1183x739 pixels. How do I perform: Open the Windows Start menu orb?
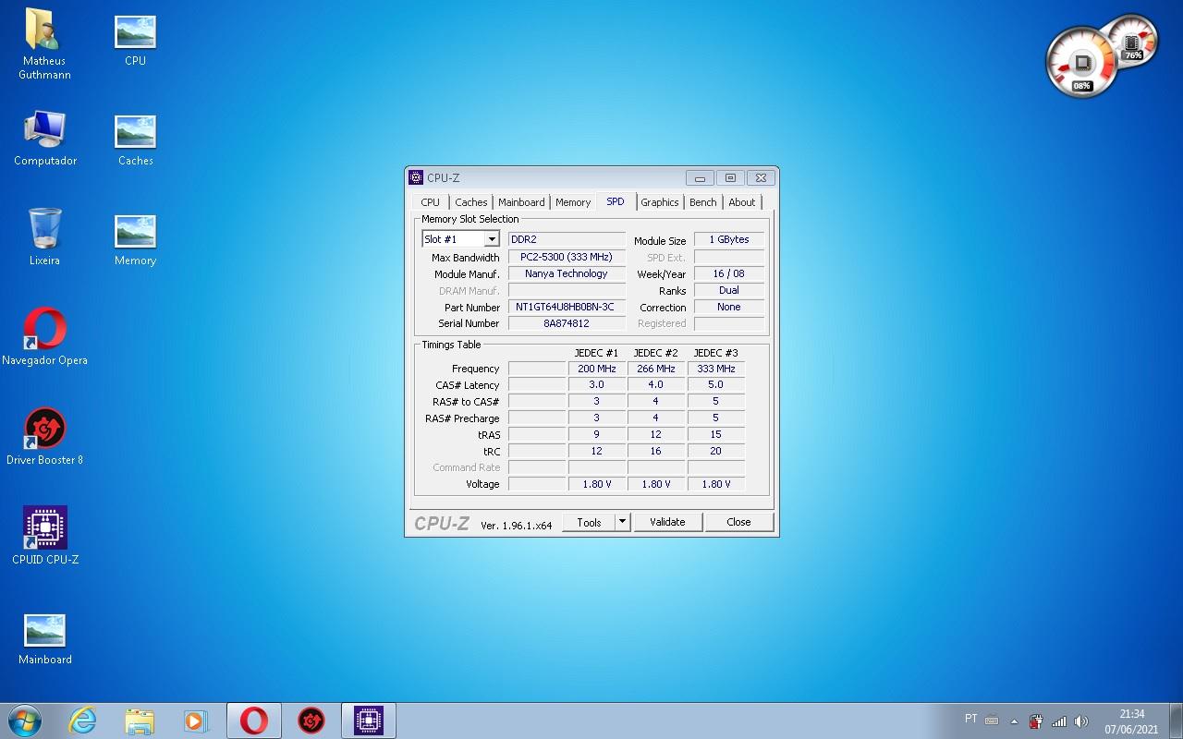pyautogui.click(x=24, y=721)
